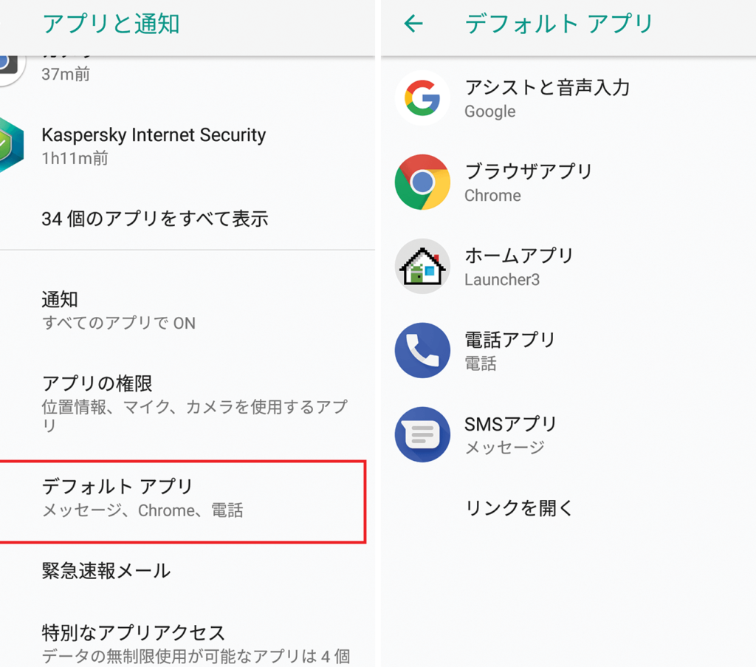Open ブラウザアプリ default setting
Image resolution: width=756 pixels, height=667 pixels.
coord(528,182)
